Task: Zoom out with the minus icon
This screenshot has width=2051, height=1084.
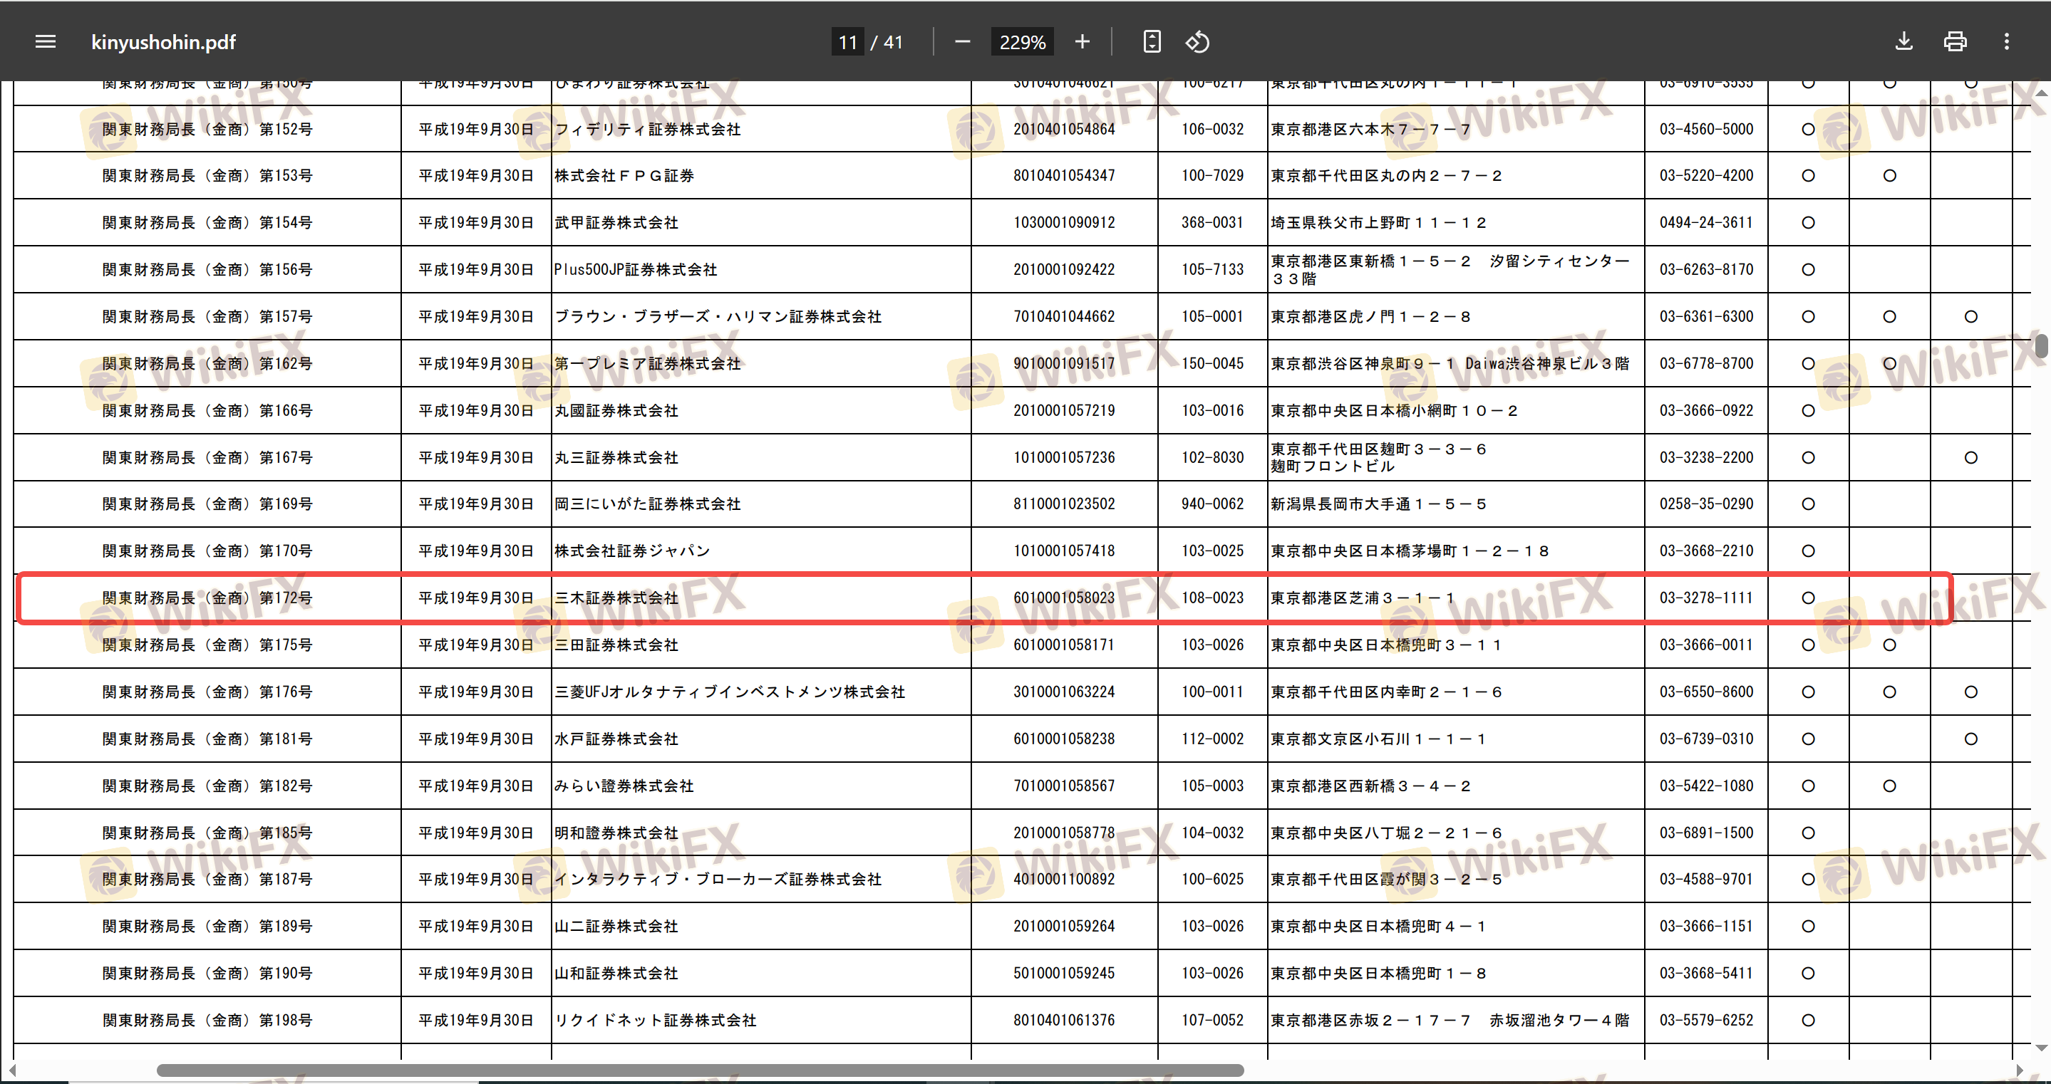Action: pos(962,41)
